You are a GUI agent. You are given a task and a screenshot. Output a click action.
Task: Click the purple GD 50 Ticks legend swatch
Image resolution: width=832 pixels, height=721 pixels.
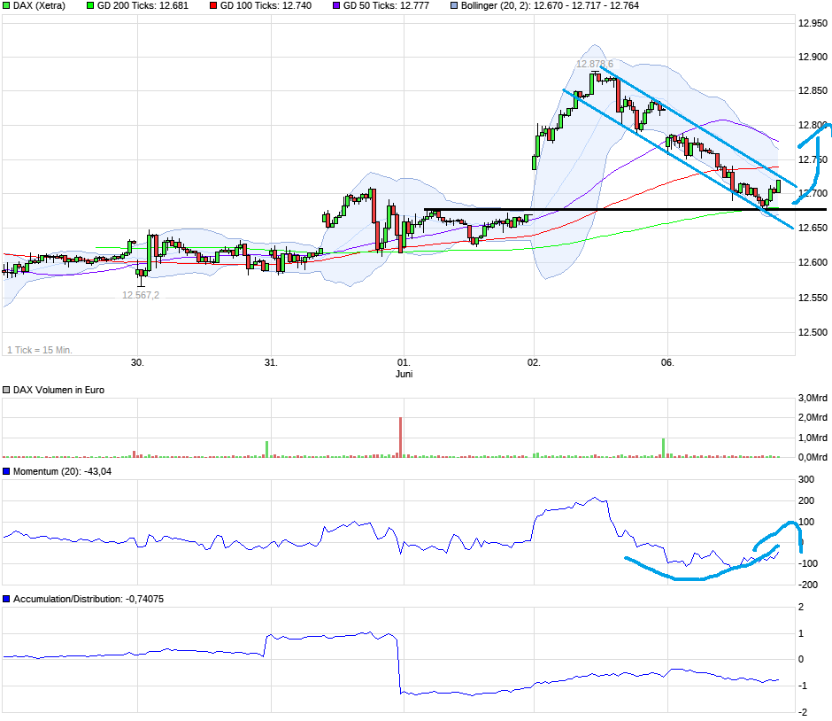pos(336,6)
